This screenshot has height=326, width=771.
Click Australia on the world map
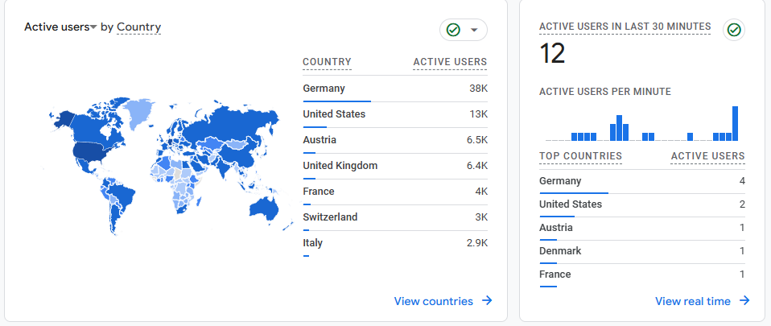pyautogui.click(x=263, y=208)
